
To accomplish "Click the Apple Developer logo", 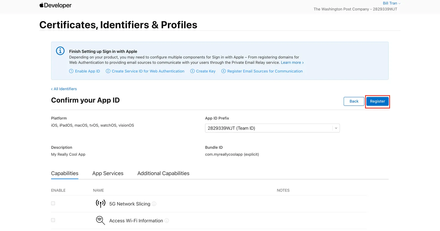I will point(56,5).
